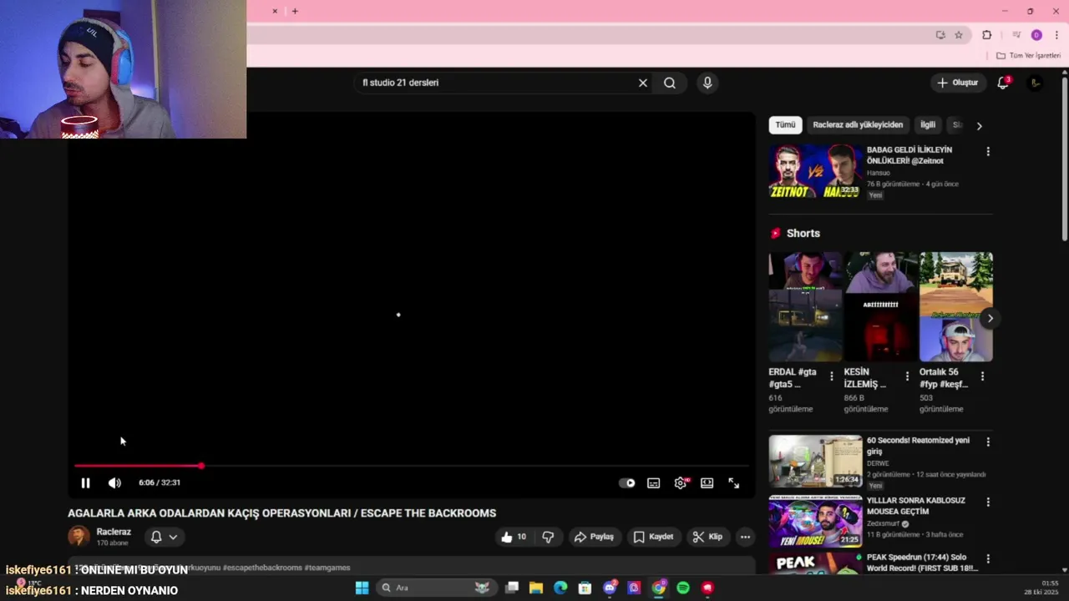Open Spotify from the taskbar

(x=683, y=588)
